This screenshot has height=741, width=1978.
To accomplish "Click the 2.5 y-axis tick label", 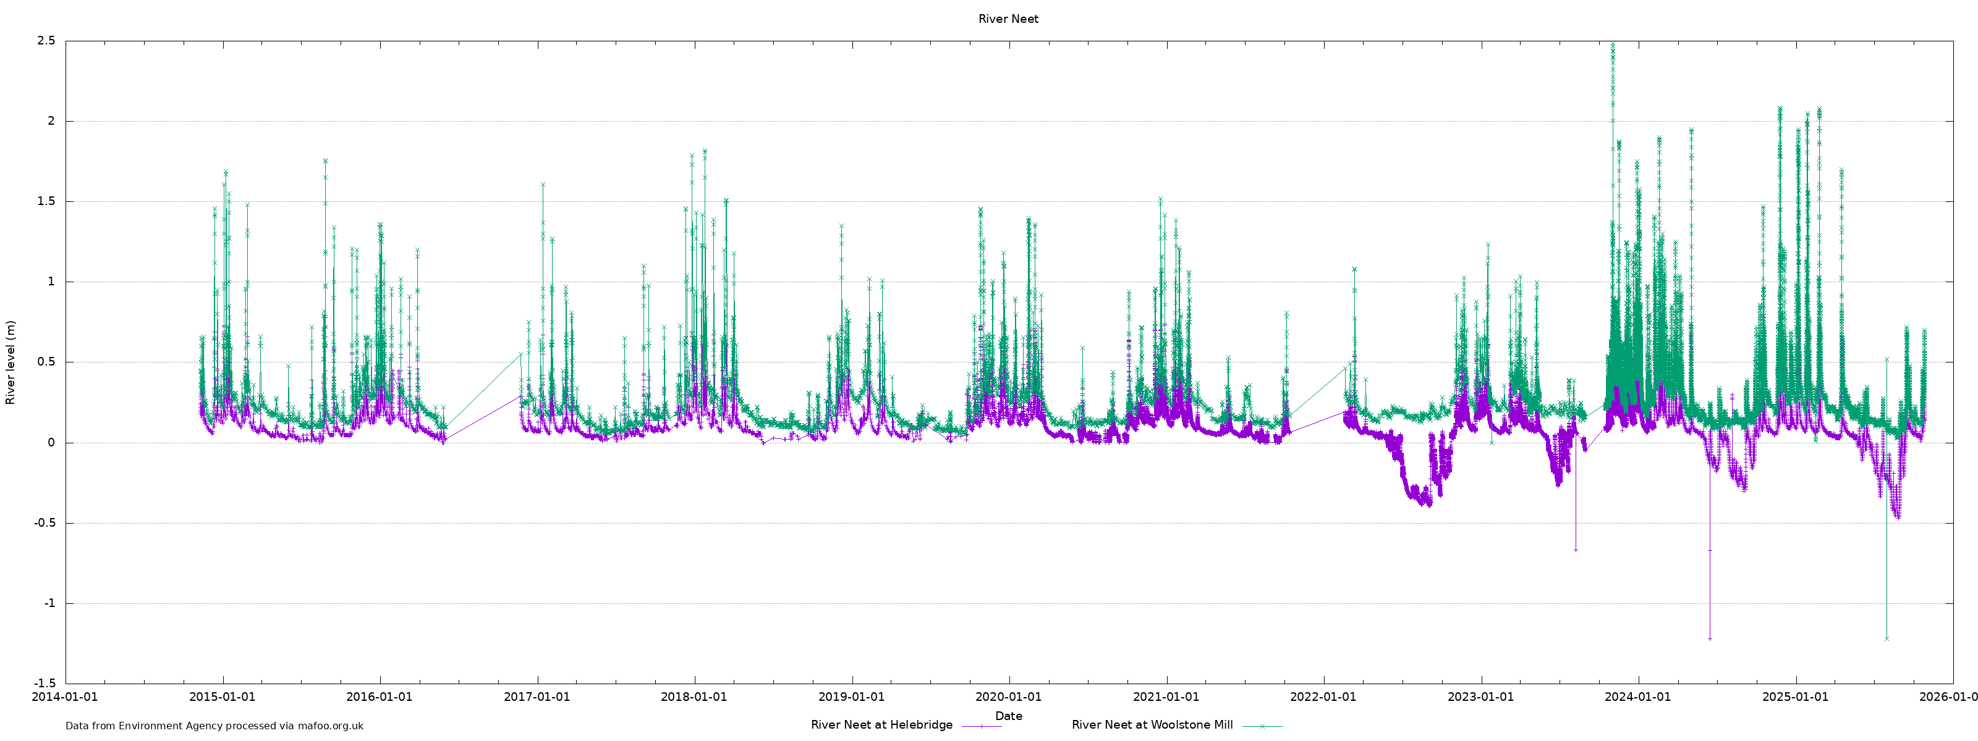I will click(x=46, y=41).
